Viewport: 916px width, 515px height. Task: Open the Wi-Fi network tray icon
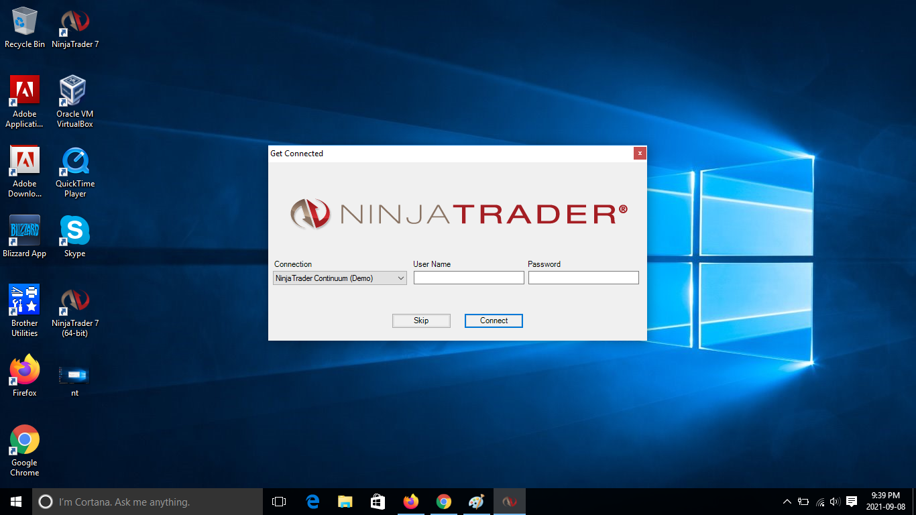point(820,502)
